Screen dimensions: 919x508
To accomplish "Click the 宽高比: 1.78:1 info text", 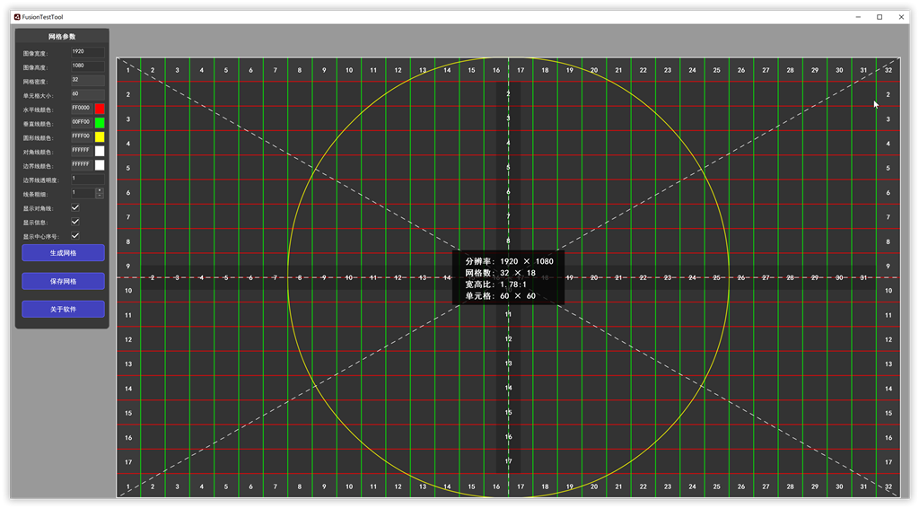I will point(495,285).
